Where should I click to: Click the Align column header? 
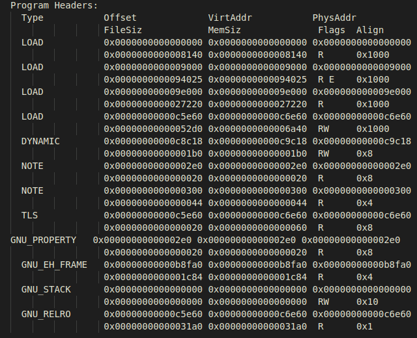click(x=369, y=30)
